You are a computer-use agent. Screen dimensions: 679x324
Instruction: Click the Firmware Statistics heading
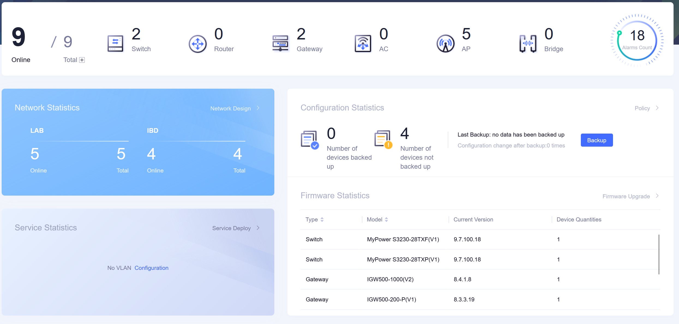[335, 196]
